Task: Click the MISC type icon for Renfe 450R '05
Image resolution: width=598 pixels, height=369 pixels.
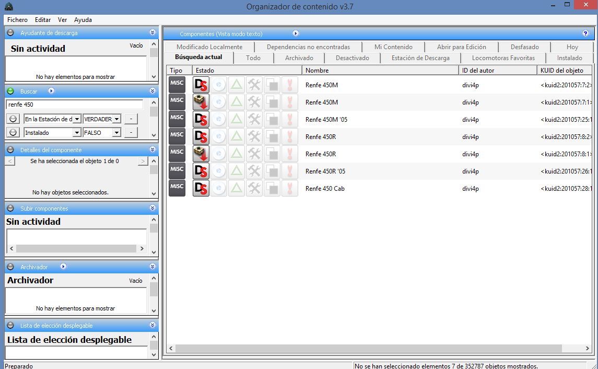Action: 177,171
